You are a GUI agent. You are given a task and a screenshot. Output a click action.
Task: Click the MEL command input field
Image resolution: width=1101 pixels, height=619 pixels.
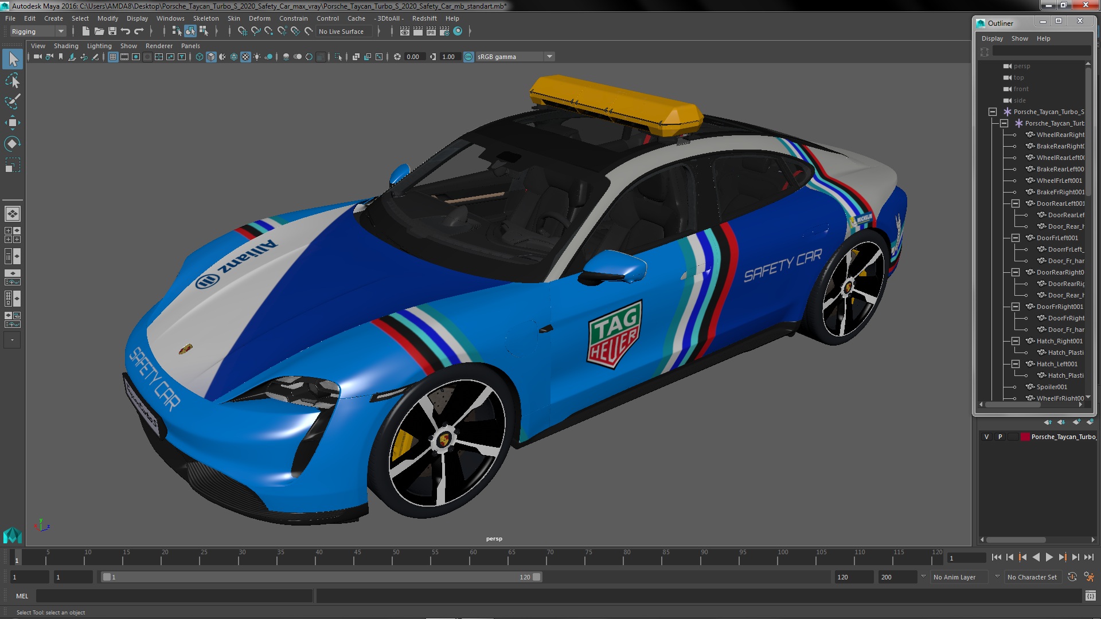pyautogui.click(x=174, y=596)
